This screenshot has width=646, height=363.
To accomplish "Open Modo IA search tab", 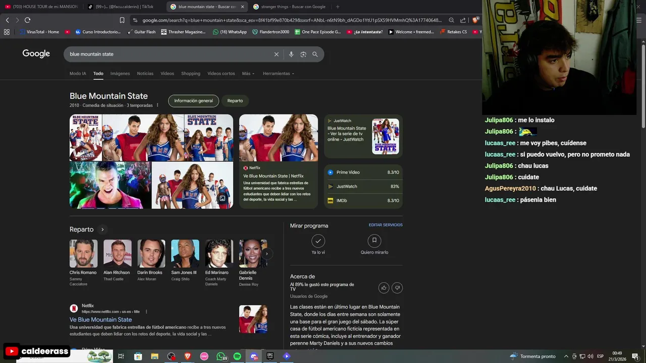I will (x=78, y=74).
